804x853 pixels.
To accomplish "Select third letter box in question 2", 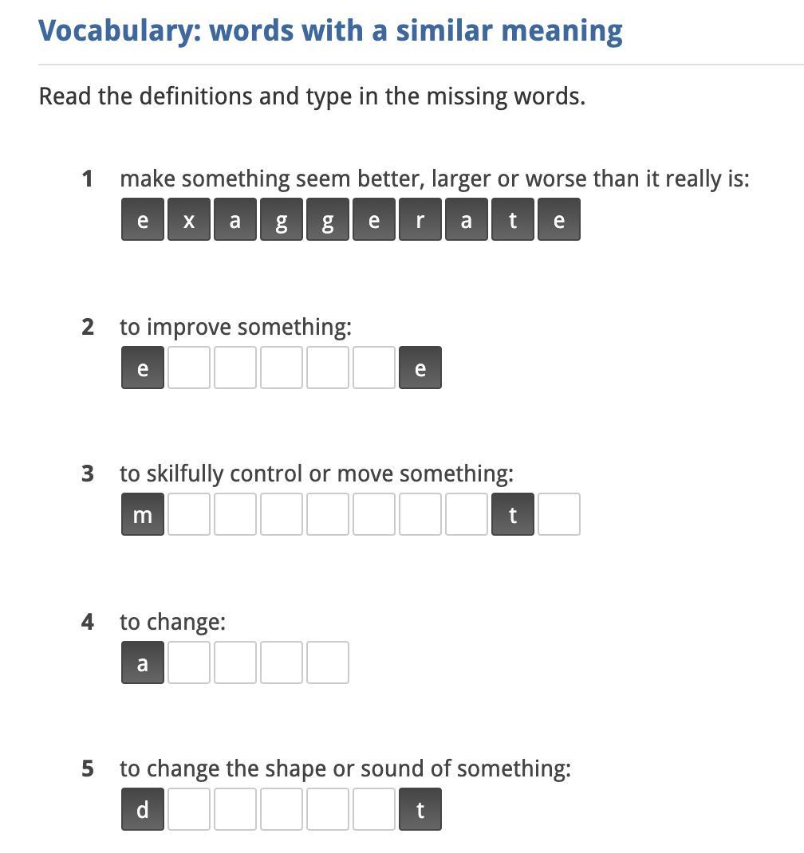I will [x=235, y=368].
